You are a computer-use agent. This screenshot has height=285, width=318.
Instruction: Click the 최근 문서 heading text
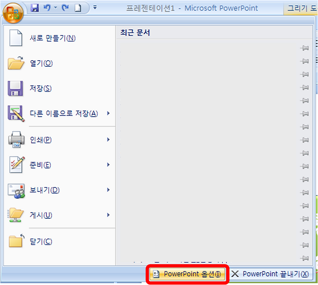tap(135, 32)
